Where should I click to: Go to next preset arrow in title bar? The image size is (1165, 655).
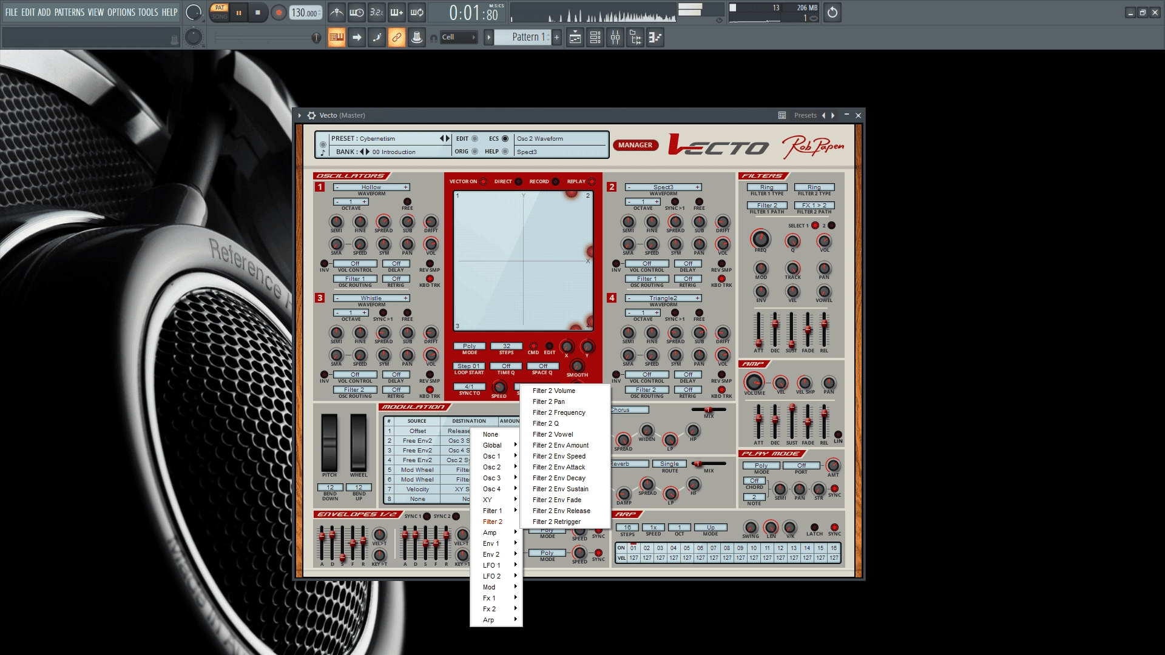pos(833,115)
